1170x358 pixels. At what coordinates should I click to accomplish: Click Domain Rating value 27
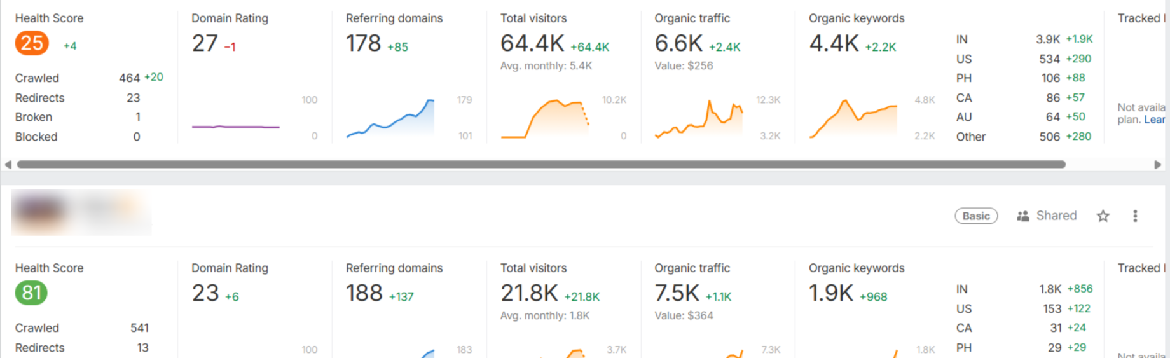pyautogui.click(x=205, y=43)
